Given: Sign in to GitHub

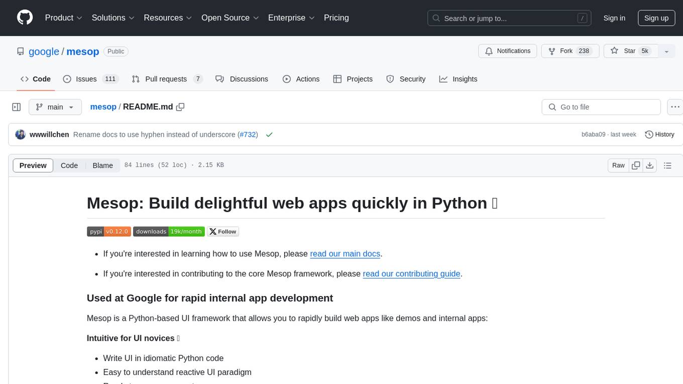Looking at the screenshot, I should tap(614, 18).
